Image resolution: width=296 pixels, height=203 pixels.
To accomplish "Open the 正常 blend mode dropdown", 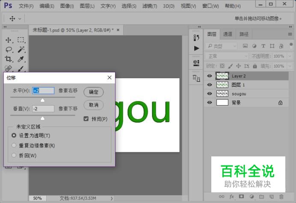I will (x=227, y=56).
